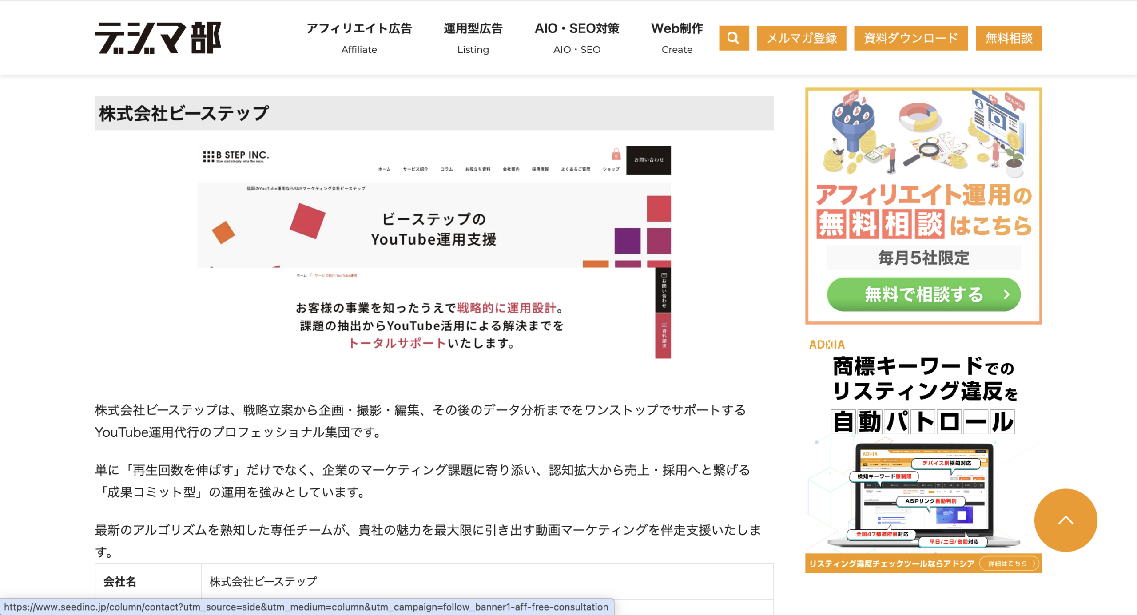Click the paragraph starting 単に「再生回数を伸ばす」
The image size is (1137, 615).
click(422, 481)
